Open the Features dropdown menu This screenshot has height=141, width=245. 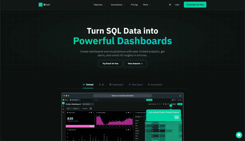99,5
